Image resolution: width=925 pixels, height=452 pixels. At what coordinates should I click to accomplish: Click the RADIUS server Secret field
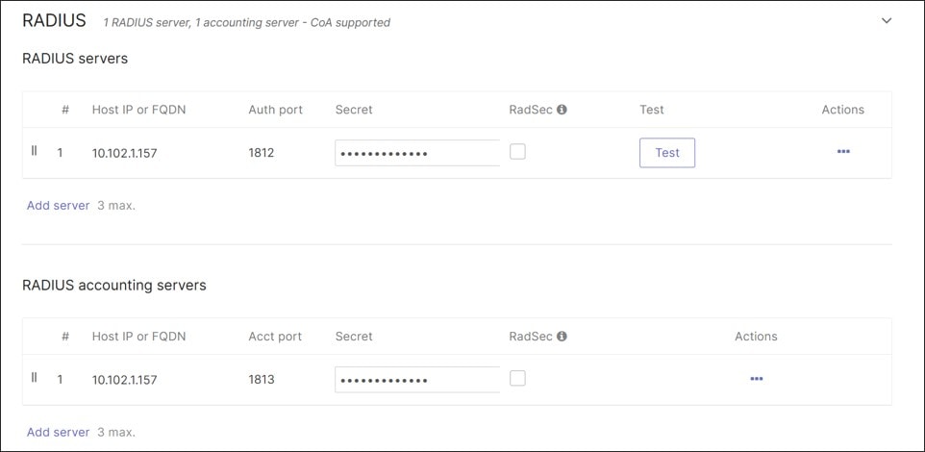416,153
